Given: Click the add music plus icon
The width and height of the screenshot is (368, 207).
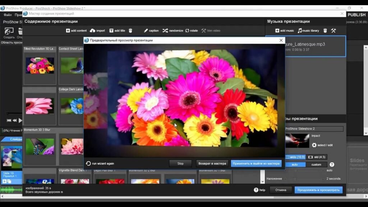Looking at the screenshot, I should [x=277, y=31].
